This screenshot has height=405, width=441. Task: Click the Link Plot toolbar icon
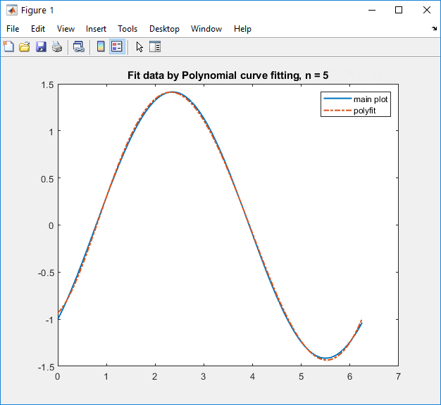[x=79, y=47]
